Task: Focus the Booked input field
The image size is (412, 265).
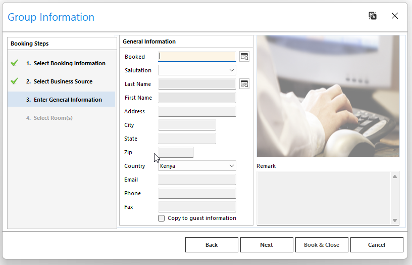Action: coord(197,57)
